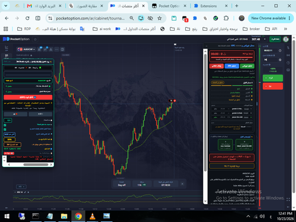Click the three-dots more options chart icon
The height and width of the screenshot is (222, 296).
coord(57,49)
